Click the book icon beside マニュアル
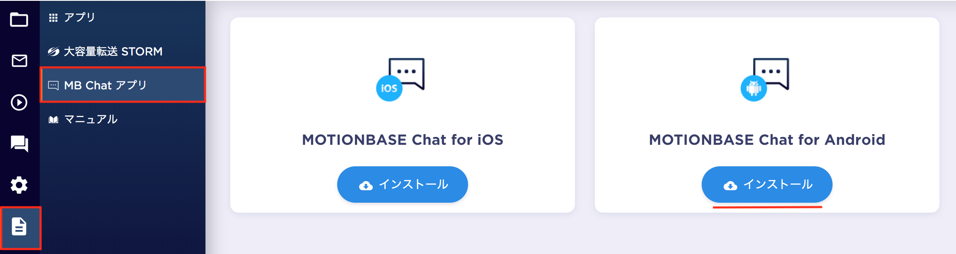The width and height of the screenshot is (956, 254). (x=53, y=120)
